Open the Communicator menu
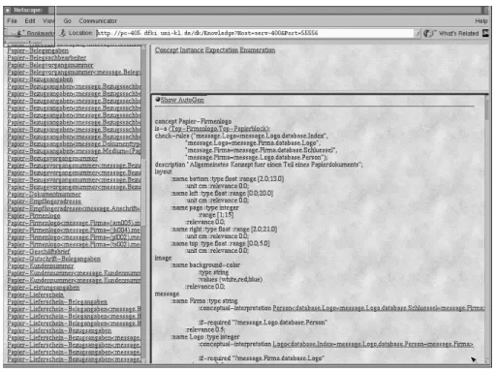This screenshot has width=495, height=372. click(98, 21)
